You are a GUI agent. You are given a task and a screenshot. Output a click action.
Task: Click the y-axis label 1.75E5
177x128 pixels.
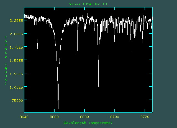pyautogui.click(x=16, y=47)
